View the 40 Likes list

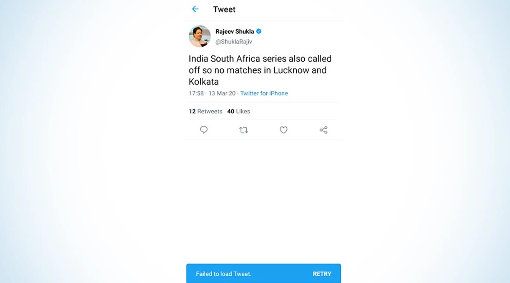pyautogui.click(x=238, y=111)
